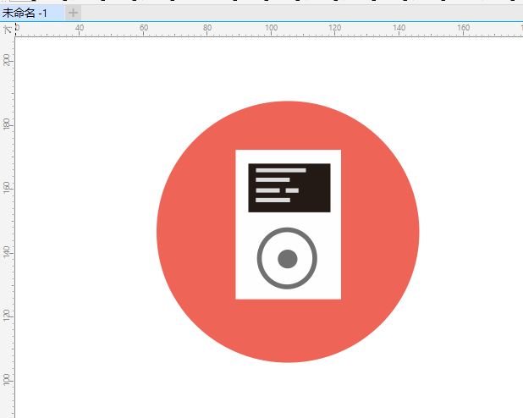The width and height of the screenshot is (523, 418).
Task: Select the longest top gray line on screen
Action: [x=281, y=170]
